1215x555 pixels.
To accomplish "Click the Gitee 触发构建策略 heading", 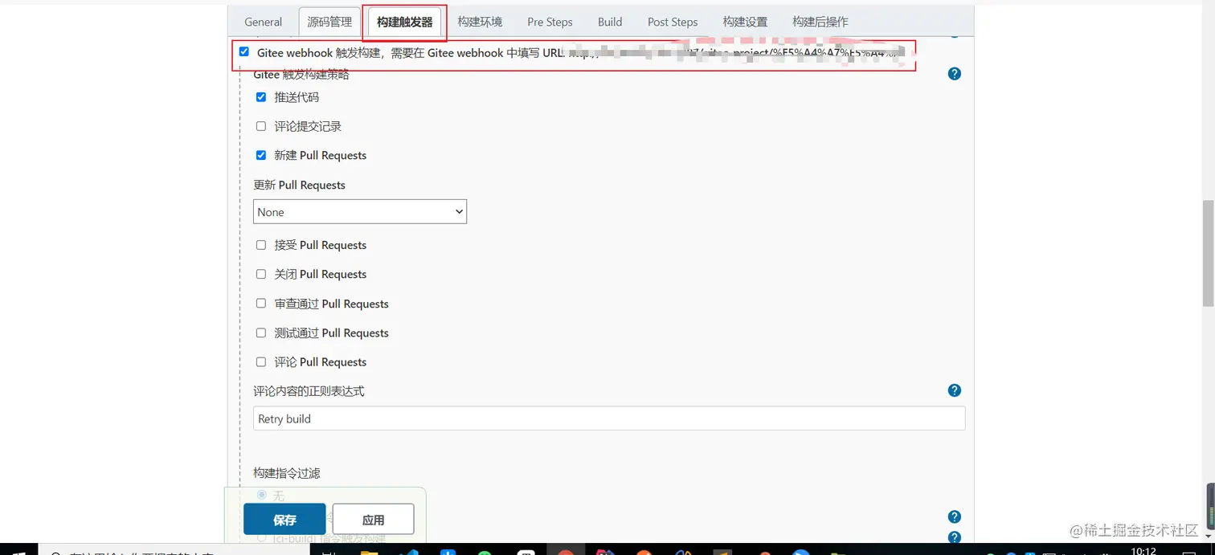I will pos(301,75).
